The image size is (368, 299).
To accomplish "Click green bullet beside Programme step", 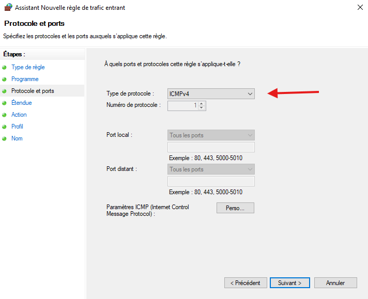I will click(x=4, y=79).
